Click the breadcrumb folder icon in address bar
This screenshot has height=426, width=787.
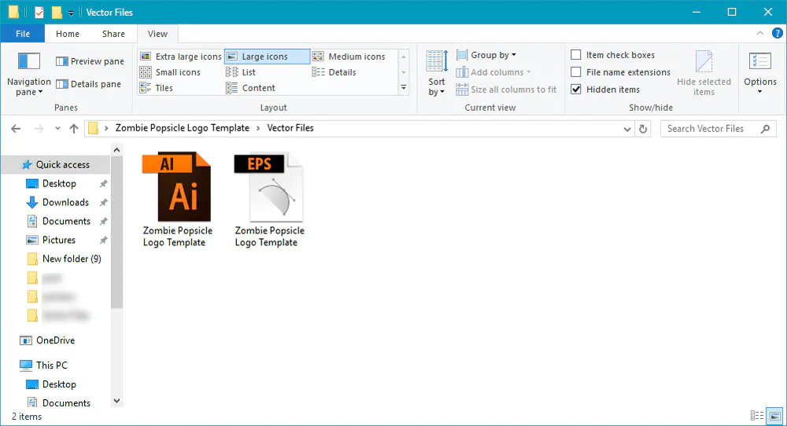(93, 128)
